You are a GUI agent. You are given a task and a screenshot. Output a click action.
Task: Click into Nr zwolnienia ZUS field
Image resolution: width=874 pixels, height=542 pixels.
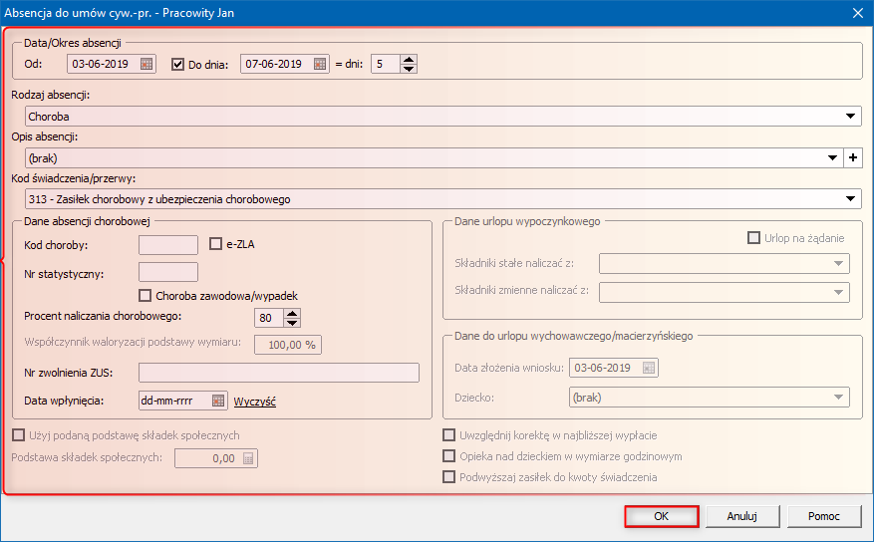pyautogui.click(x=279, y=373)
